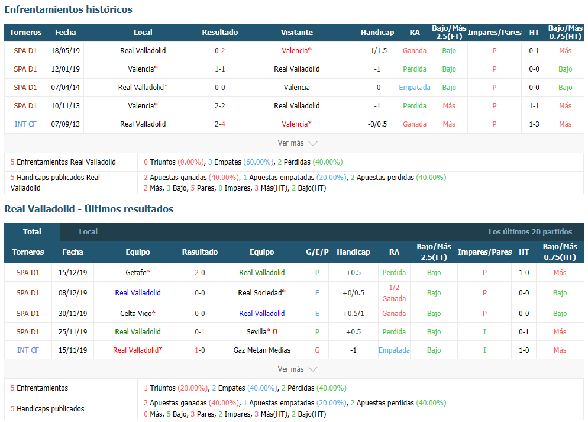Viewport: 588px width, 422px height.
Task: Click the Enfrentamientos históricos heading
Action: 68,9
